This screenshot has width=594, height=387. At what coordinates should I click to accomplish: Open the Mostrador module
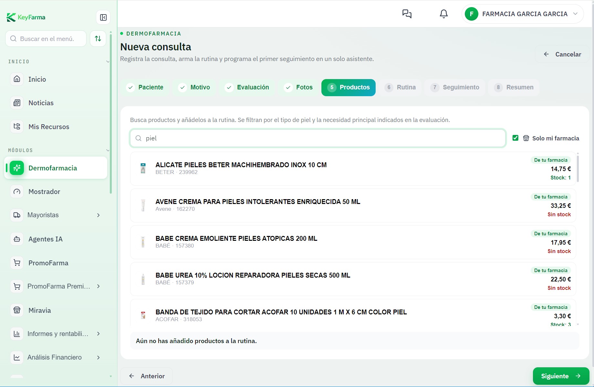click(56, 192)
